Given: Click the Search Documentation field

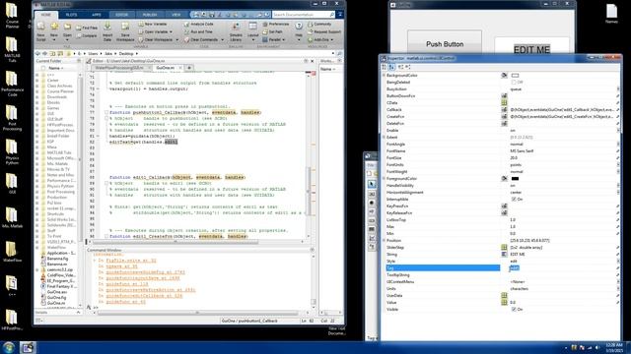Looking at the screenshot, I should (x=304, y=15).
